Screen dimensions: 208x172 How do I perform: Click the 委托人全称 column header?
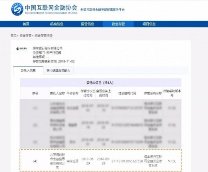click(57, 93)
